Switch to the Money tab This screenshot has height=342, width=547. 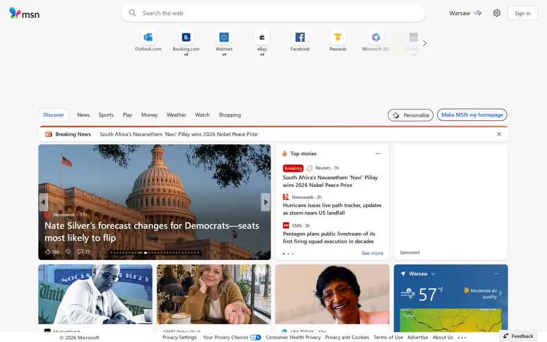pos(149,115)
